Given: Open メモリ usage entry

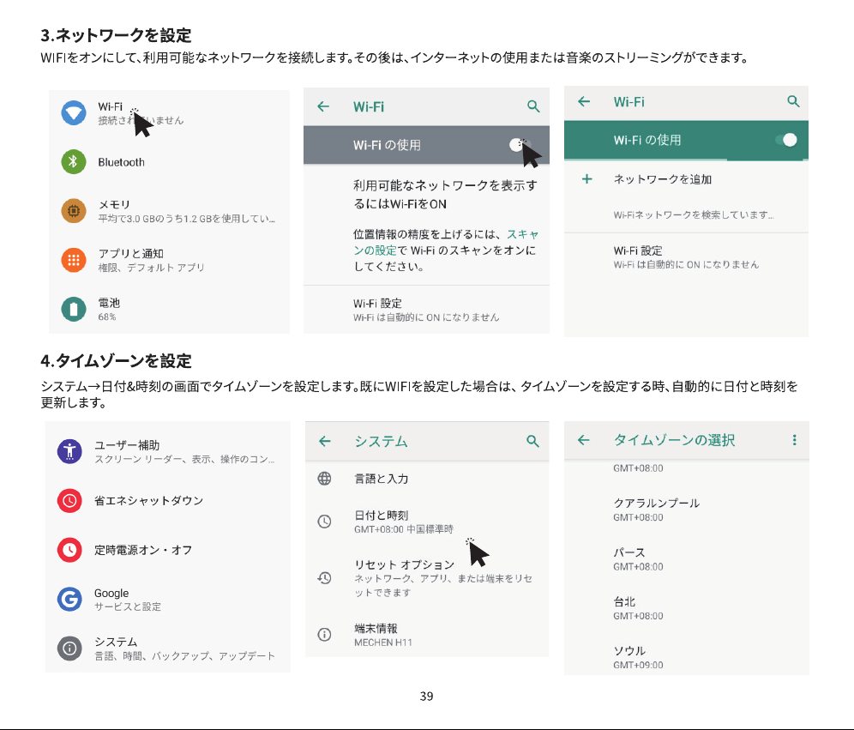Looking at the screenshot, I should (169, 211).
